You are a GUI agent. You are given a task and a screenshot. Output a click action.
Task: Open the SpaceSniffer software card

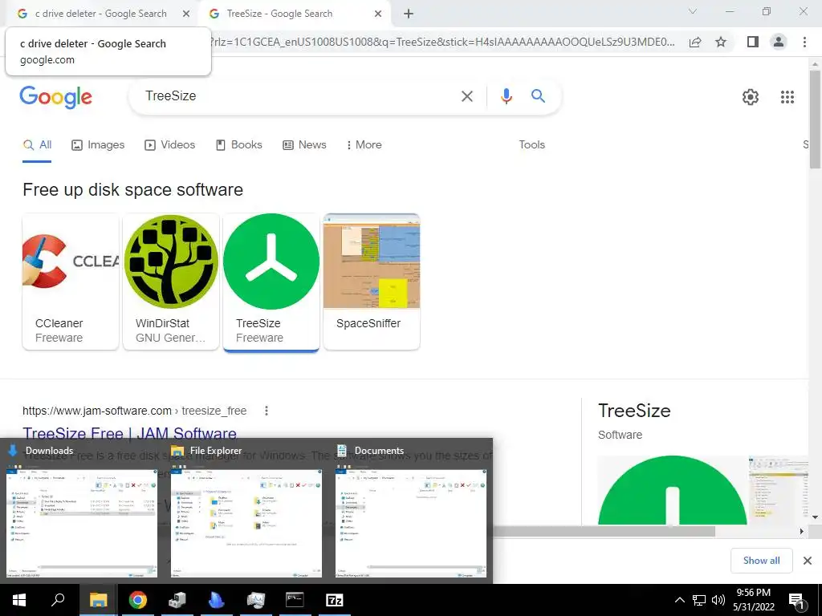tap(372, 281)
